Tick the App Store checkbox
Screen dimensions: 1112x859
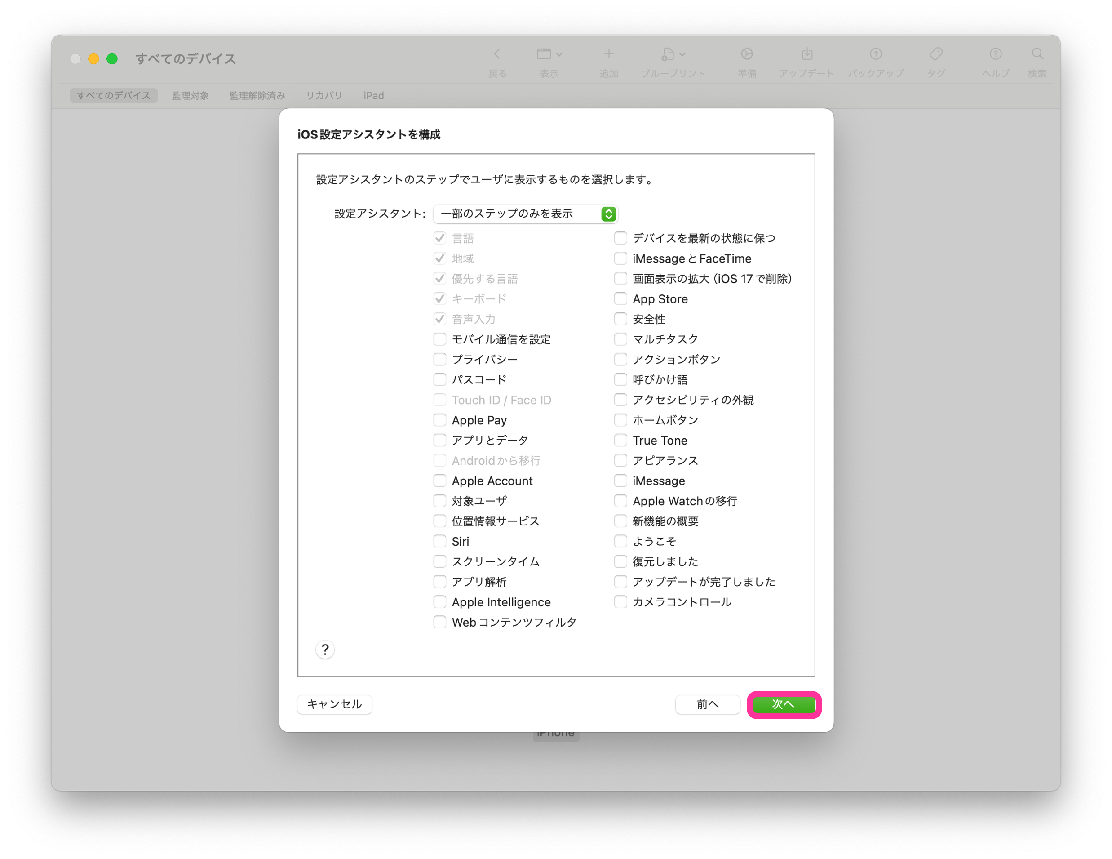620,298
